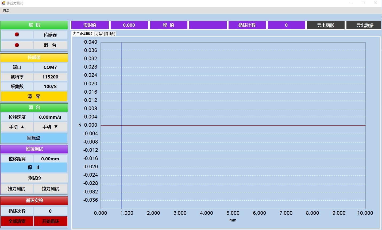Click the 位移距离 0.00mm input field
The image size is (382, 230).
[x=50, y=159]
